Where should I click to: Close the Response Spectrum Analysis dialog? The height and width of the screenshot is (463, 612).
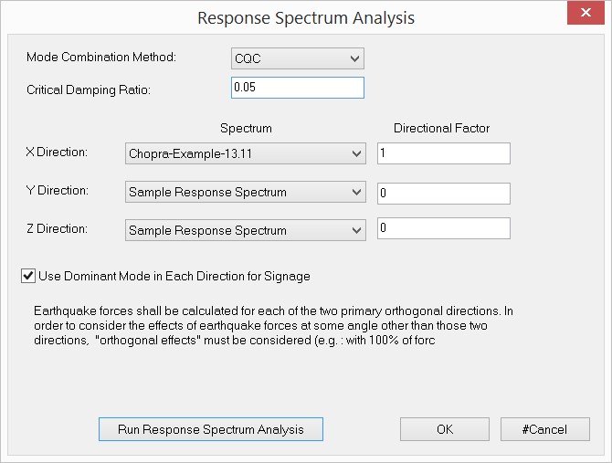click(586, 13)
